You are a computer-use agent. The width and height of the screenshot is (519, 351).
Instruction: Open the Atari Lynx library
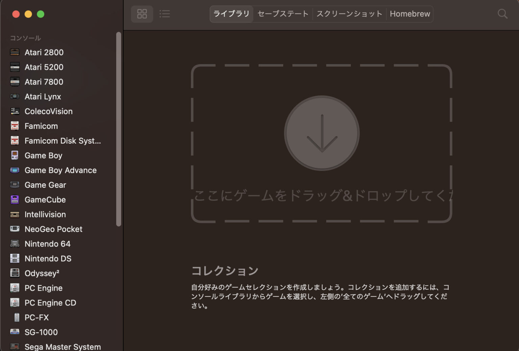[x=43, y=97]
